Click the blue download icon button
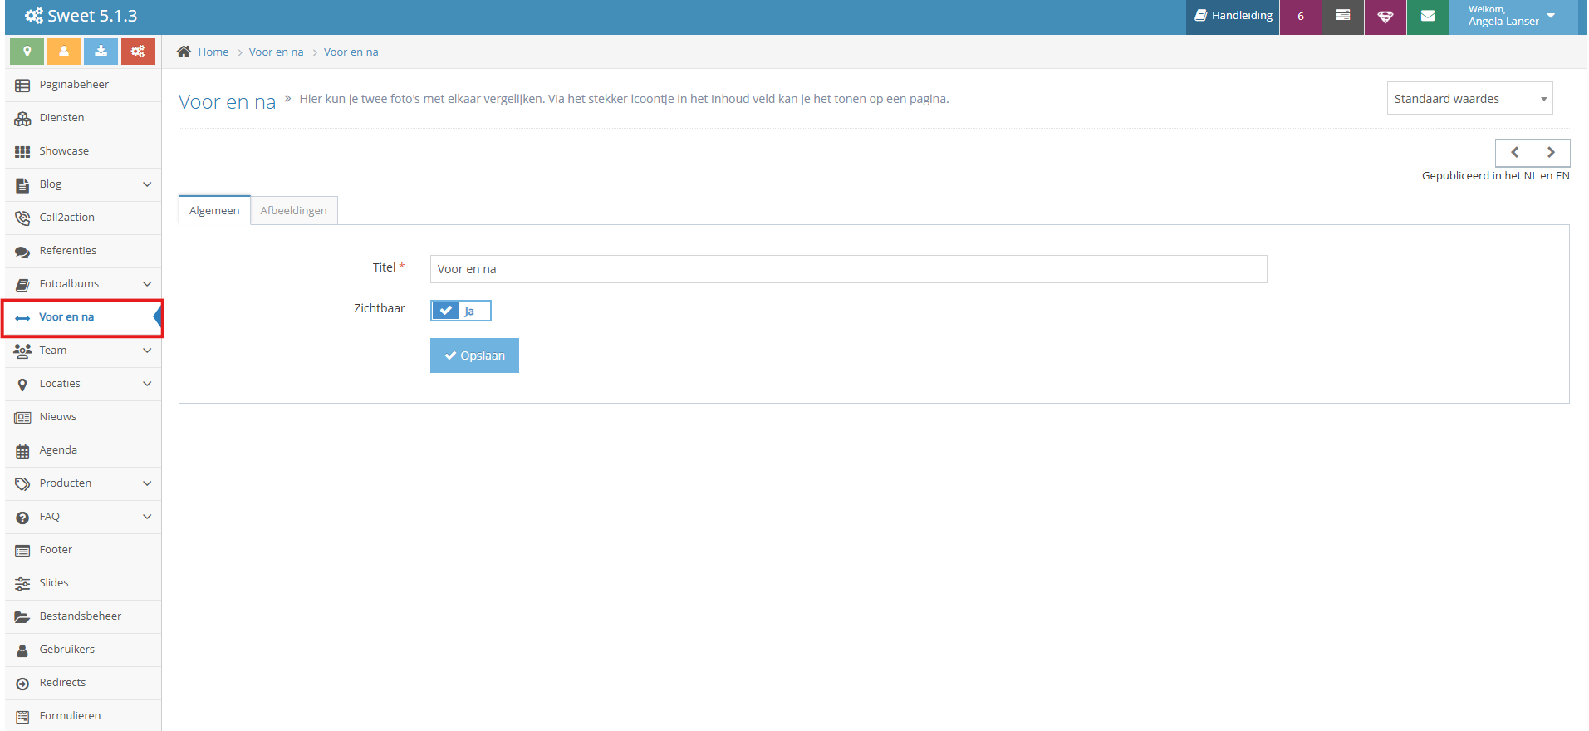This screenshot has height=731, width=1589. pyautogui.click(x=101, y=52)
